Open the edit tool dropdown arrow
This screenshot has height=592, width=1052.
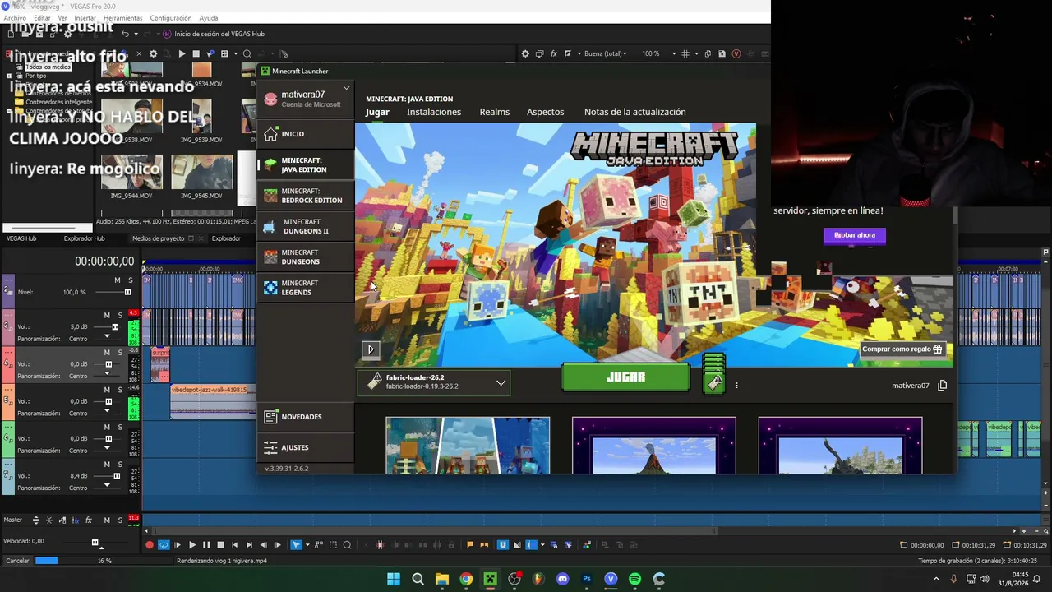tap(307, 544)
